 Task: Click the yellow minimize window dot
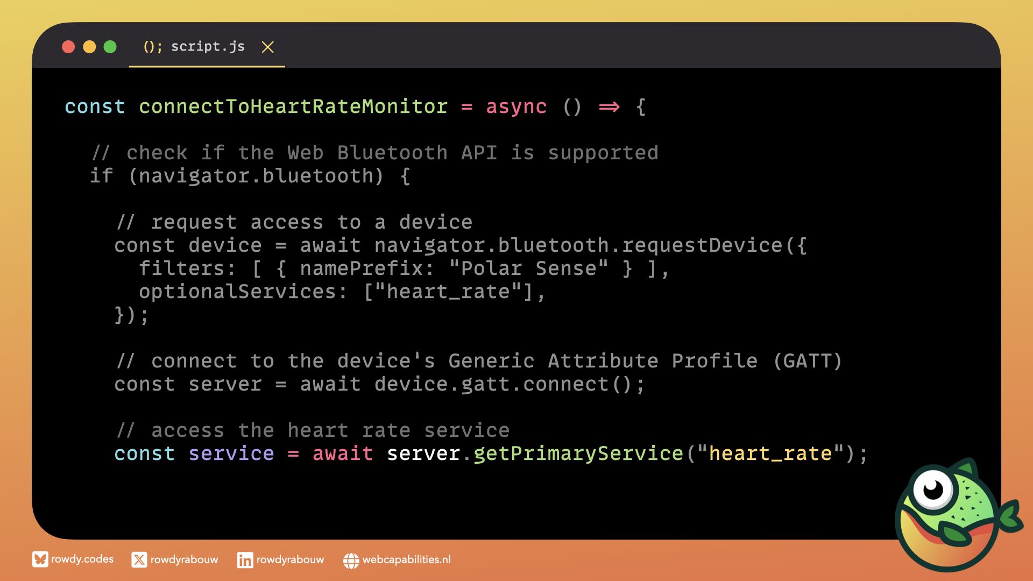(x=89, y=47)
